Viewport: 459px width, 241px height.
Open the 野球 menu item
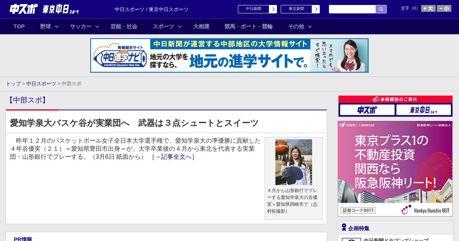point(46,26)
